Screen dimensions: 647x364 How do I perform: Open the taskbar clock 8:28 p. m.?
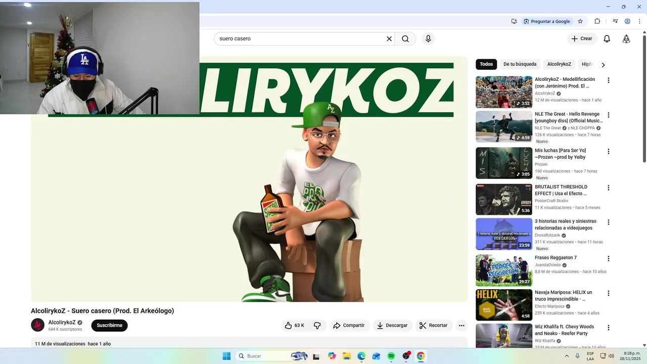coord(631,356)
